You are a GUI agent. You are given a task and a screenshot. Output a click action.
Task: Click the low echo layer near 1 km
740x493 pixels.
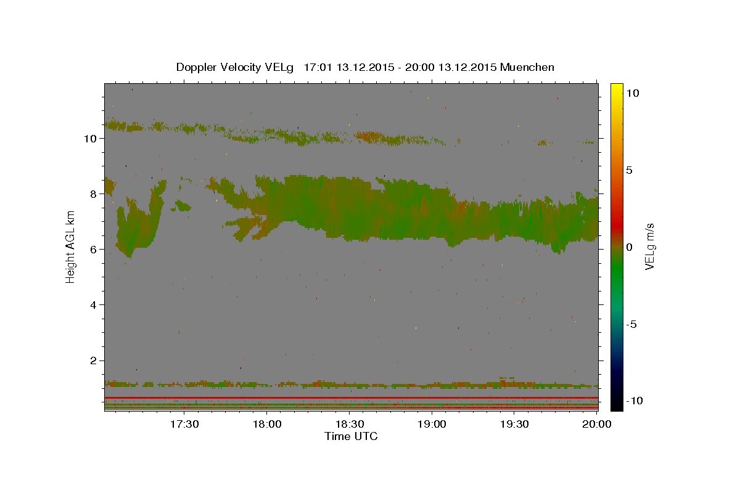(351, 385)
